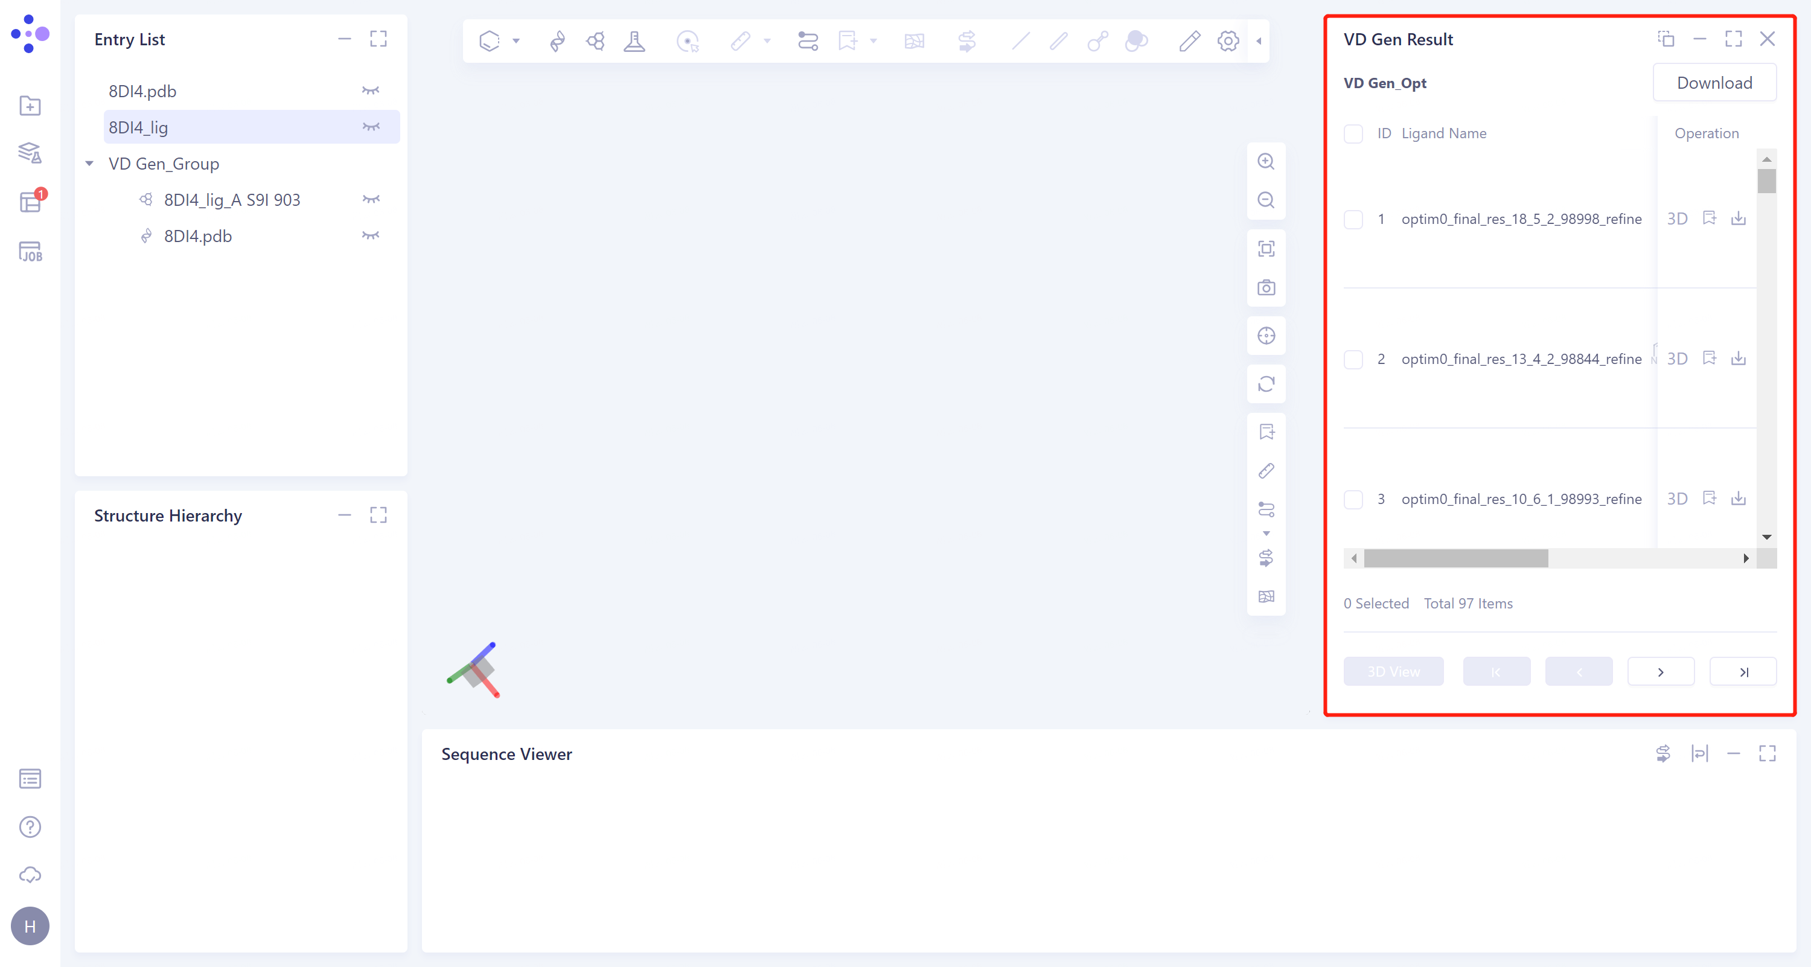1811x967 pixels.
Task: Click the horizontal scrollbar in results table
Action: (1455, 558)
